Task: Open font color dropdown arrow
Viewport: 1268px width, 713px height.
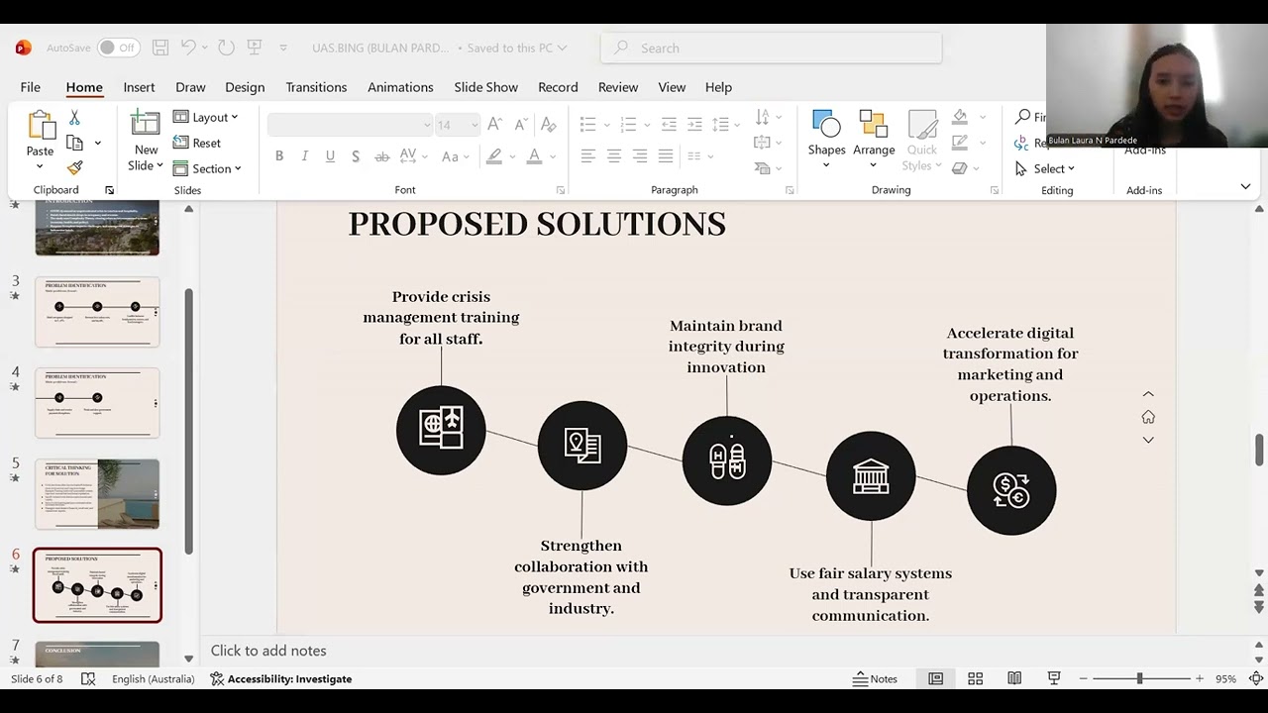Action: (552, 156)
